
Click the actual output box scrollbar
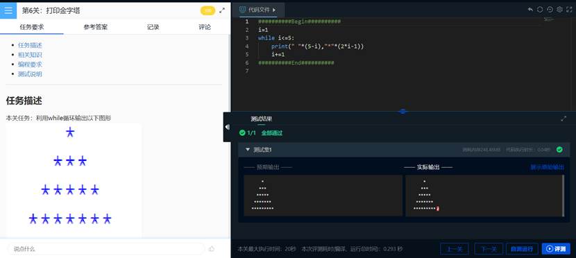(x=563, y=196)
